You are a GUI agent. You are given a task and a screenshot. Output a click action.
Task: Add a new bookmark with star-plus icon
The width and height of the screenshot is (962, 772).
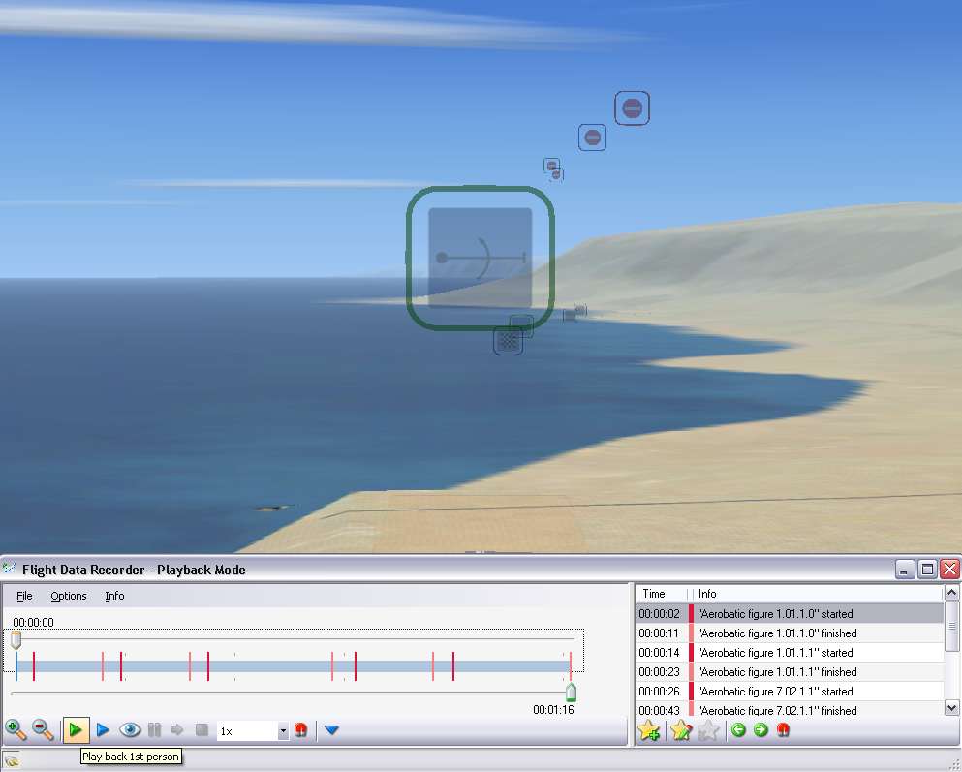(x=649, y=730)
